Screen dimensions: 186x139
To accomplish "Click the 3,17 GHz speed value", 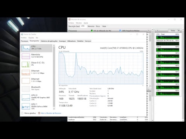I will point(74,92).
